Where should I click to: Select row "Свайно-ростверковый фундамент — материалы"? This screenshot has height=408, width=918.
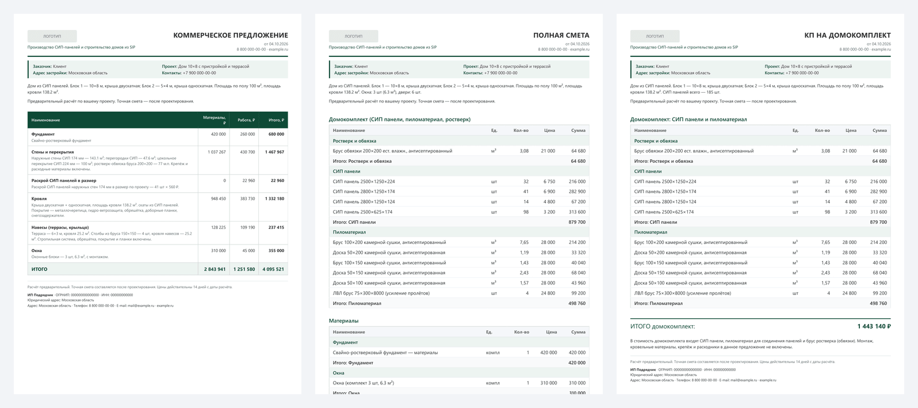(x=459, y=353)
